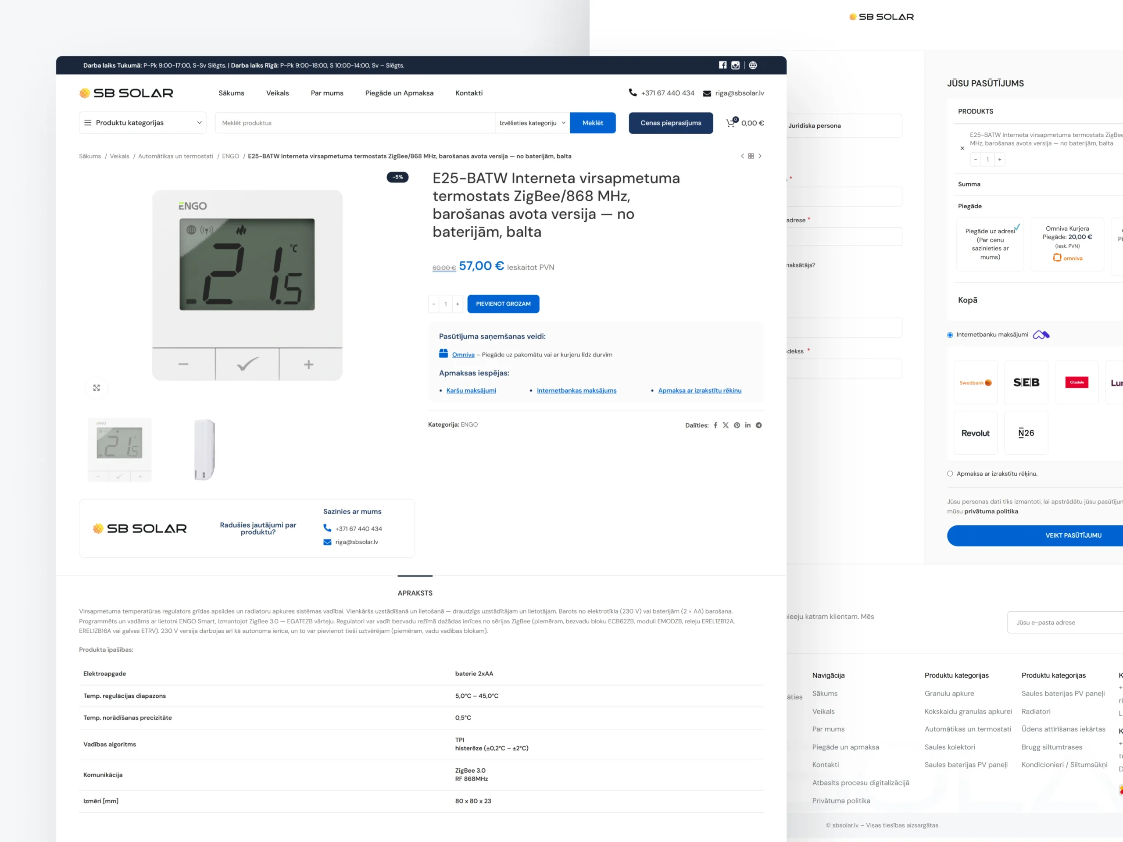
Task: Choose Omniva Kurjera delivery option
Action: point(1067,244)
